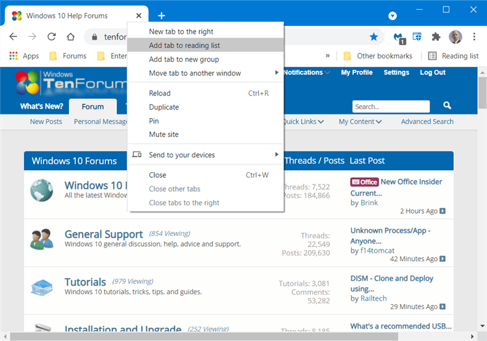Open the General Support forum

point(104,234)
